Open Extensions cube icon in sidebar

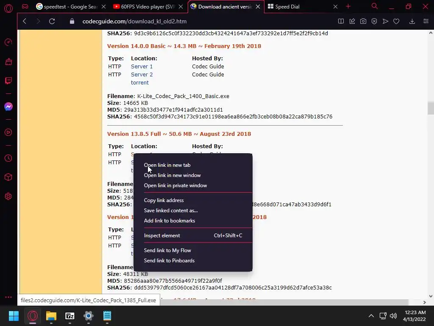click(8, 177)
